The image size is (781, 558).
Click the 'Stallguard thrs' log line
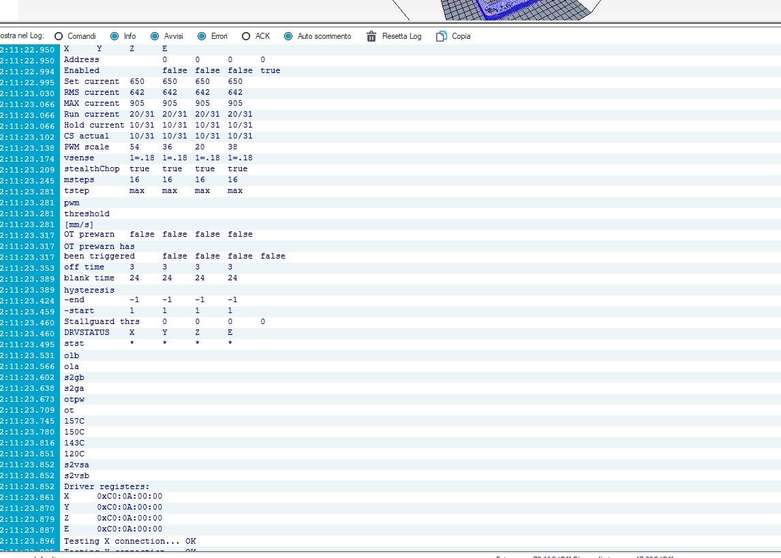(x=102, y=321)
